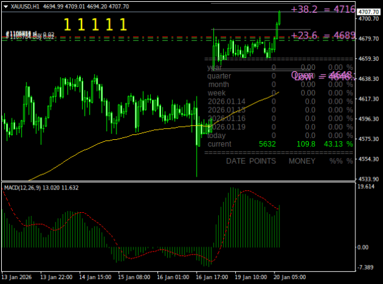The image size is (383, 284).
Task: Select the buy 0.02 order label
Action: (x=44, y=37)
